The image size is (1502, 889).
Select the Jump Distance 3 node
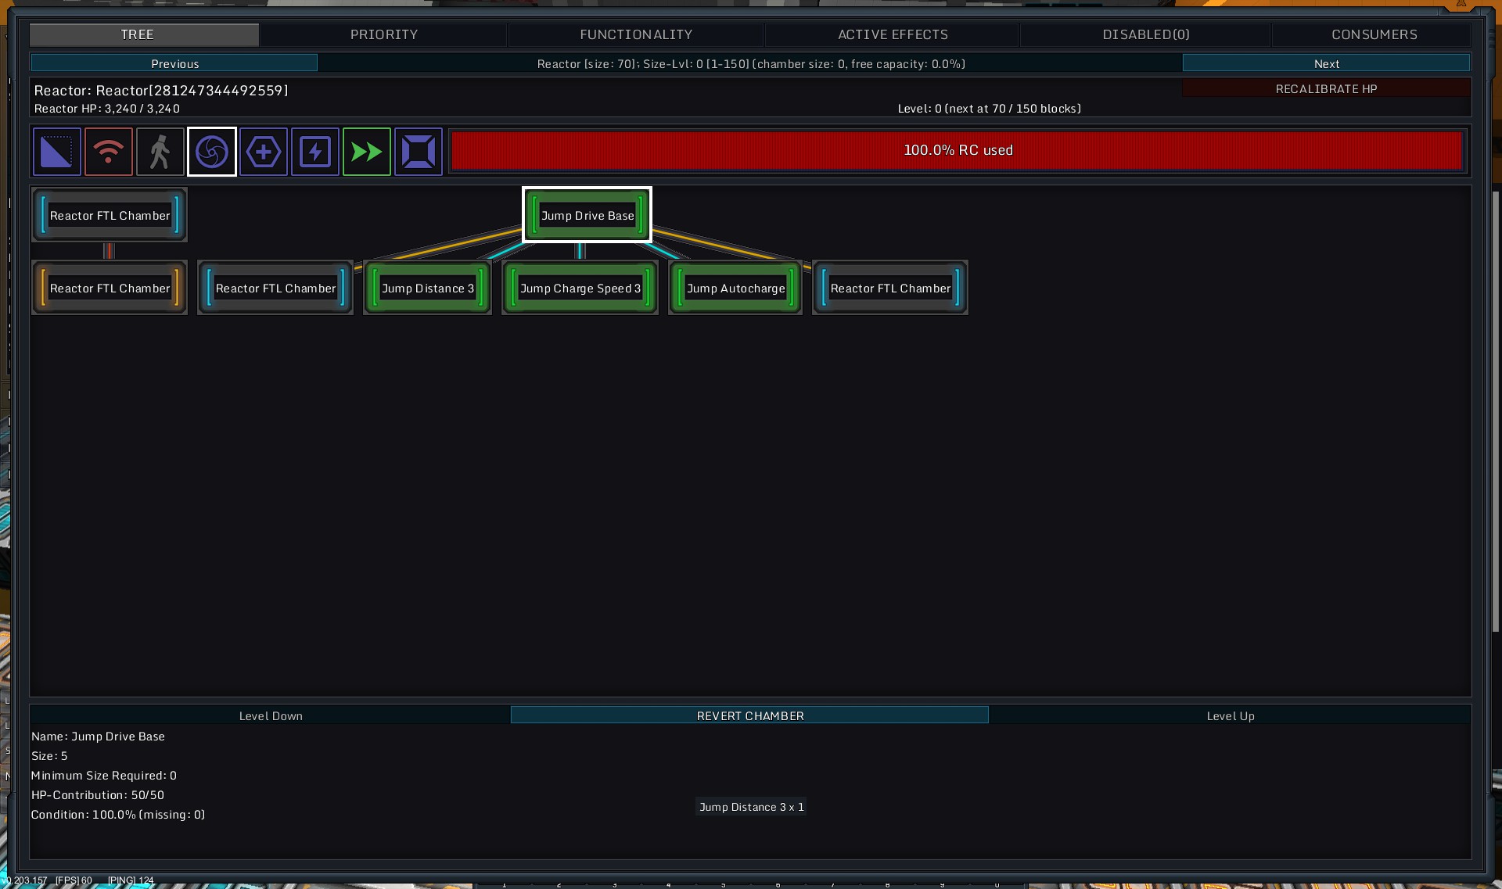point(428,289)
